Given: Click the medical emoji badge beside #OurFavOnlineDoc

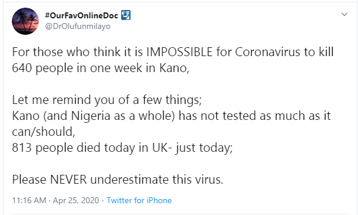Looking at the screenshot, I should click(x=126, y=15).
